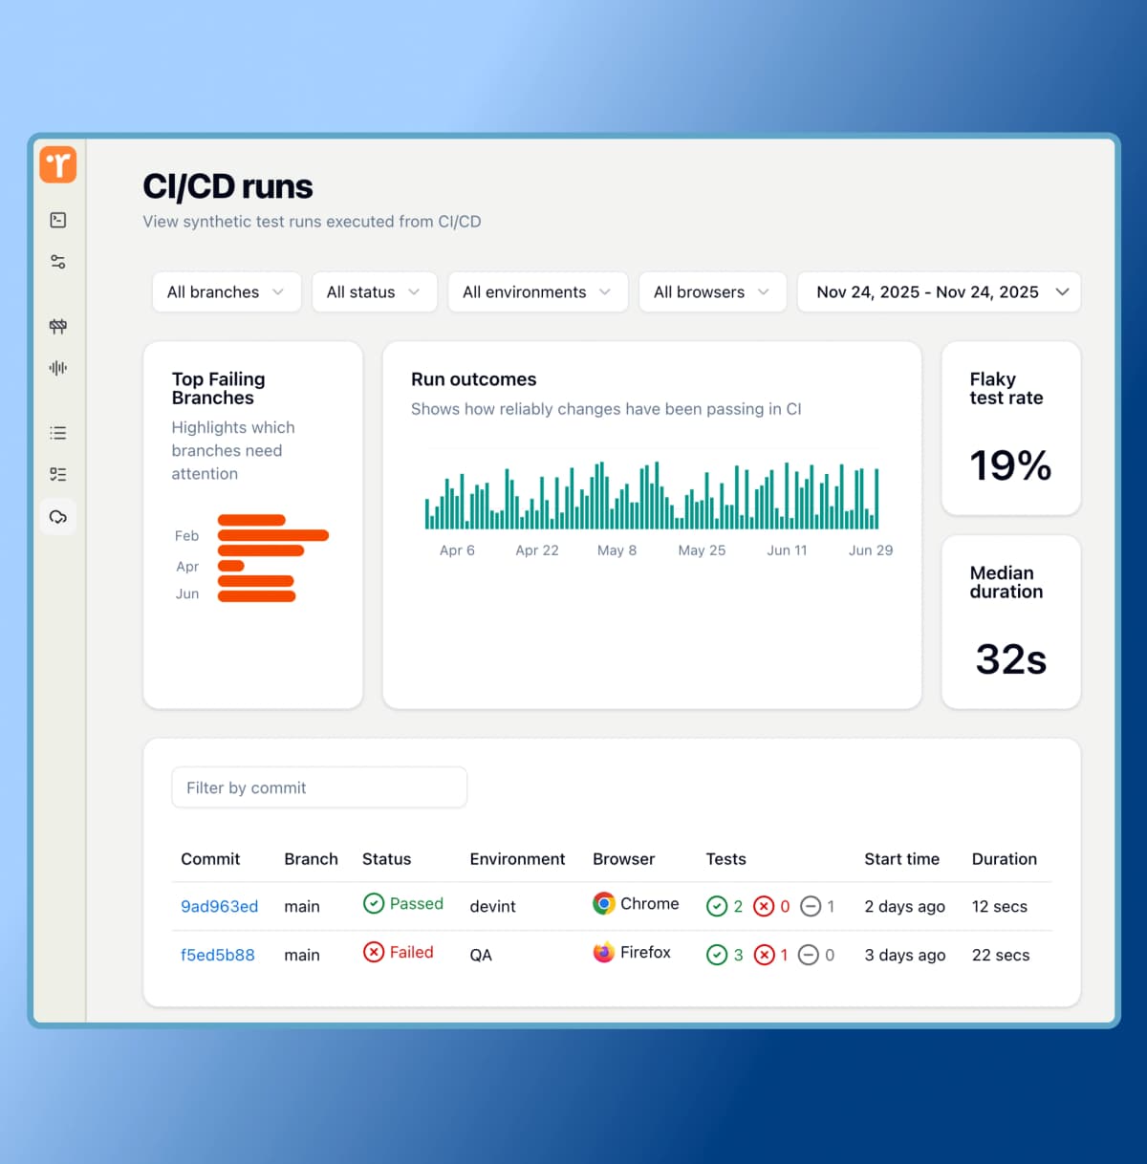
Task: Expand the All environments dropdown
Action: tap(537, 292)
